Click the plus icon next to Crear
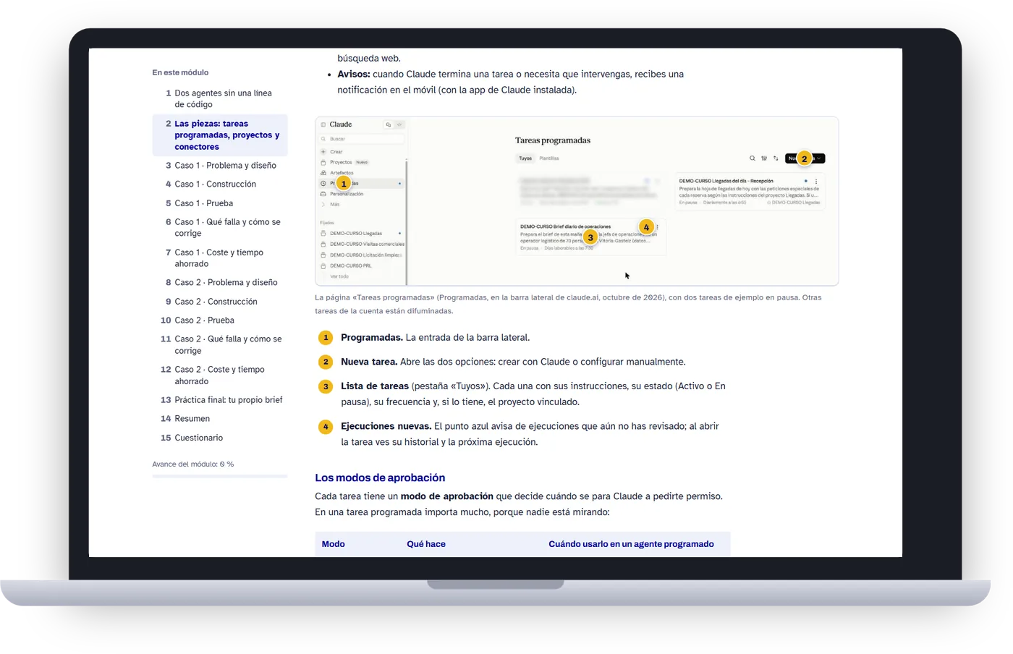1013x654 pixels. click(x=323, y=152)
